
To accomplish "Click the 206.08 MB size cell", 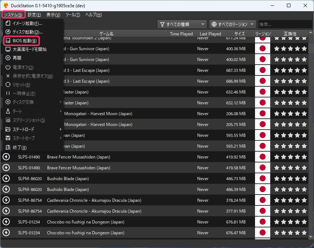I will (236, 113).
